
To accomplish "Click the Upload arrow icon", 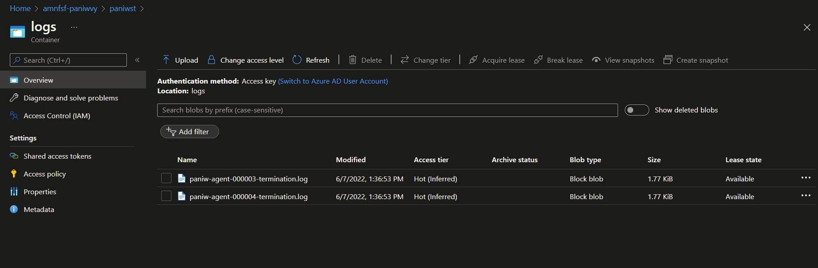I will point(166,60).
